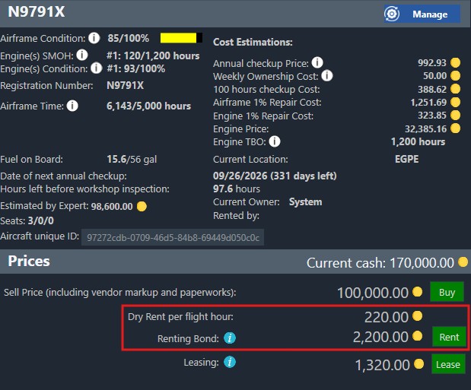Click the Manage button
The height and width of the screenshot is (390, 471).
tap(422, 14)
